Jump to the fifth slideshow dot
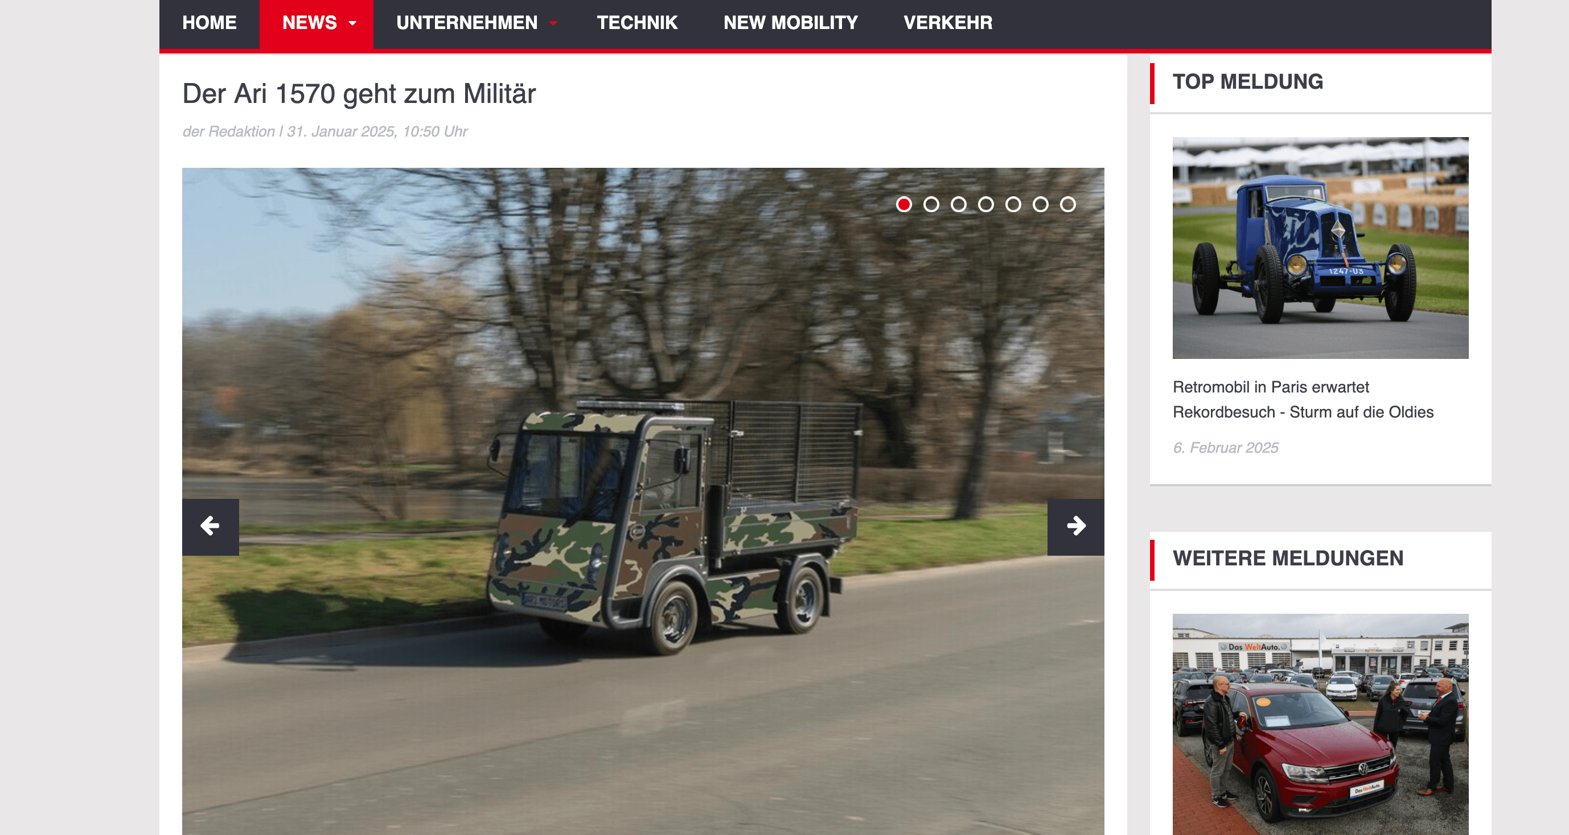 pos(1013,205)
